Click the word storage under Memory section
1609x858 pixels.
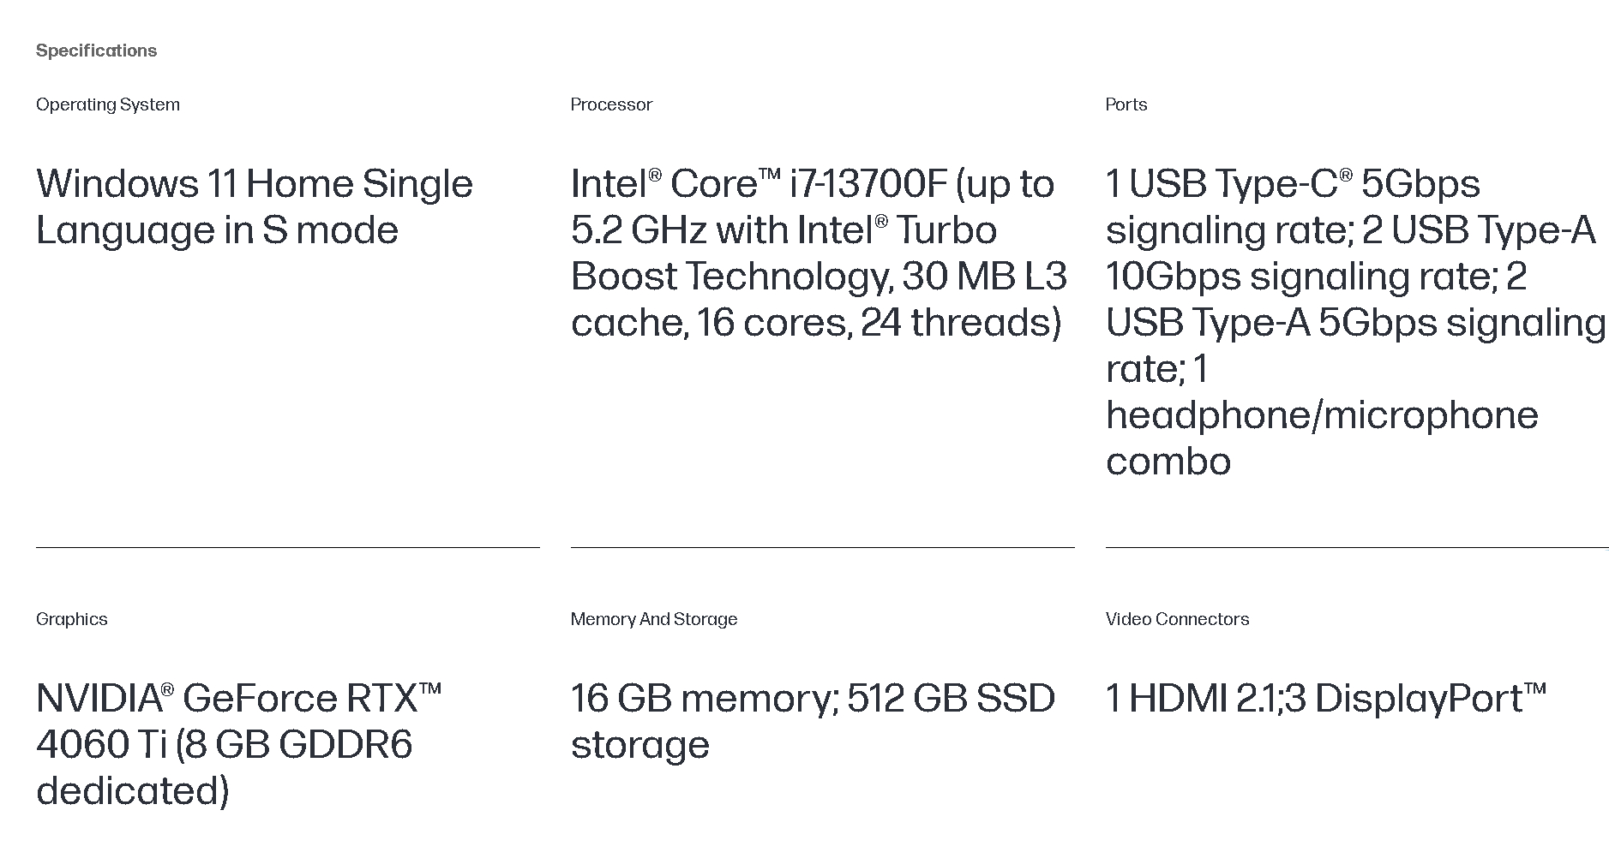640,745
